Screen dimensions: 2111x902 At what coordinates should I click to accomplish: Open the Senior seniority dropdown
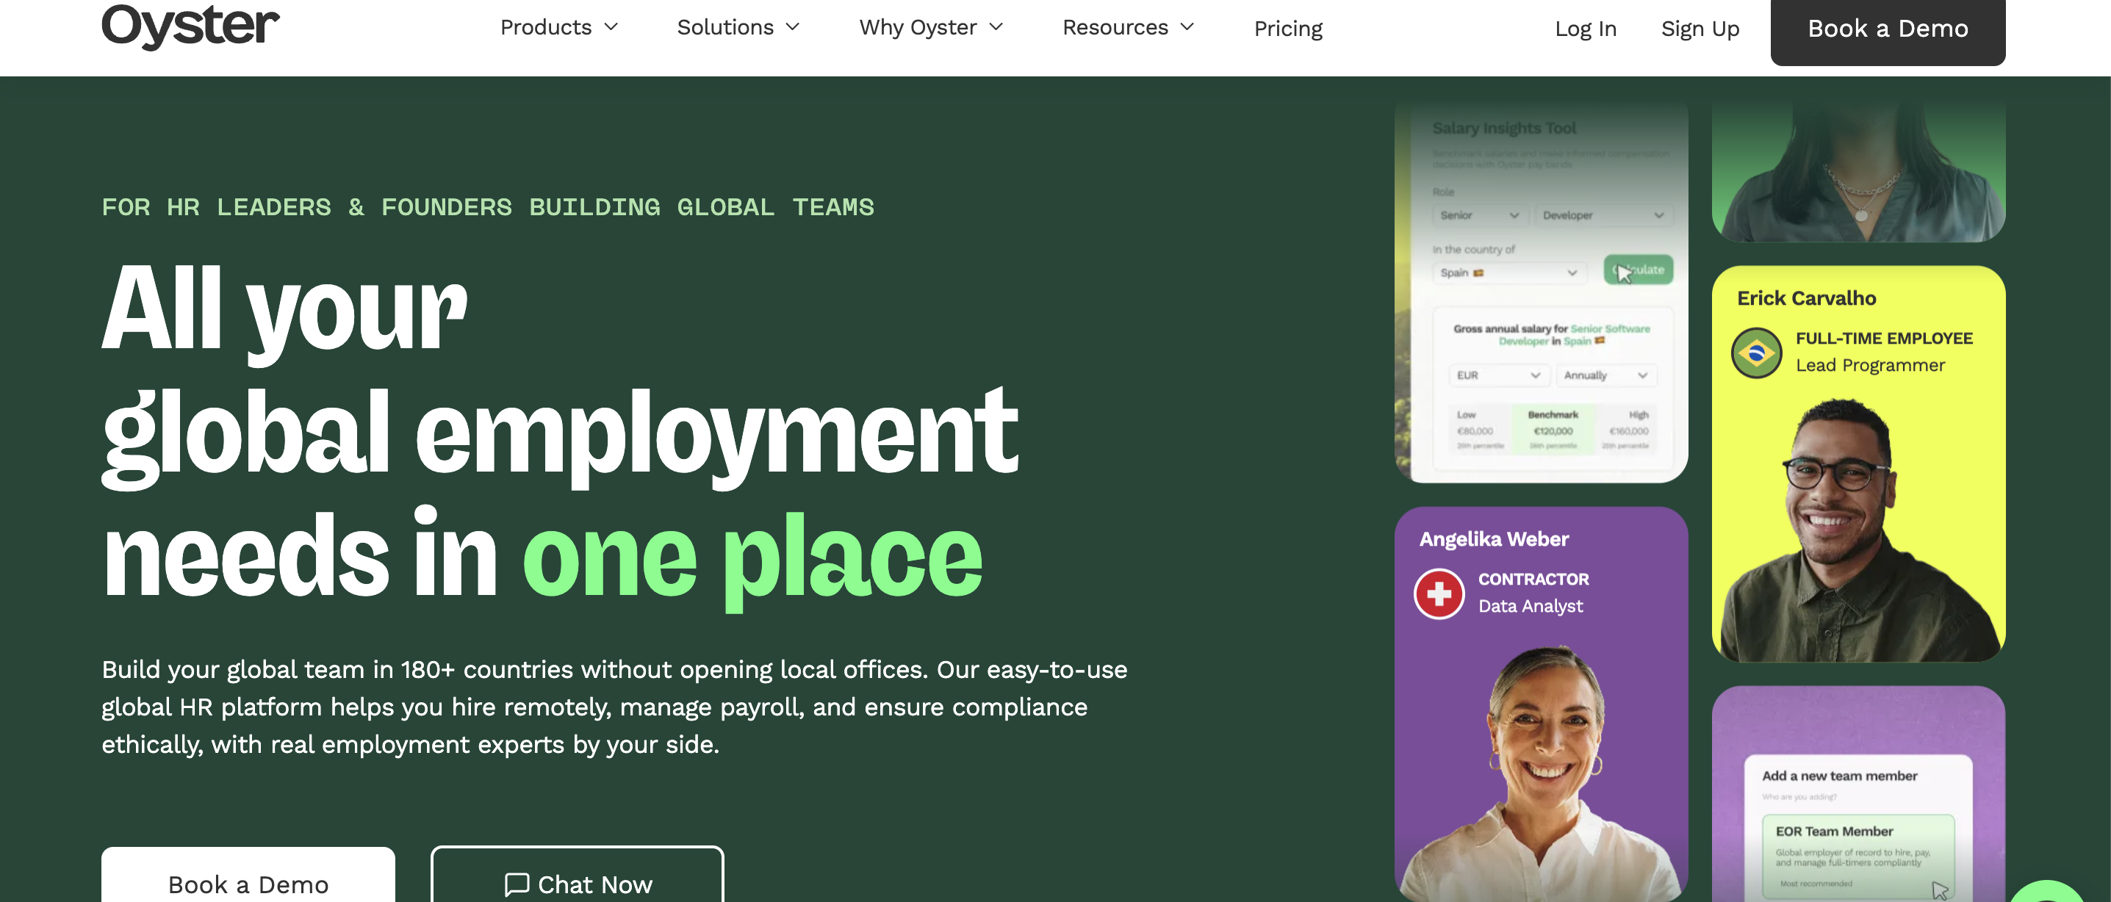(1479, 215)
